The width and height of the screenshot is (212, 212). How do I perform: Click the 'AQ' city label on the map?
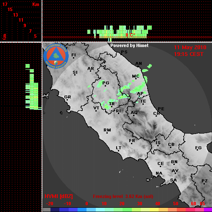134,113
